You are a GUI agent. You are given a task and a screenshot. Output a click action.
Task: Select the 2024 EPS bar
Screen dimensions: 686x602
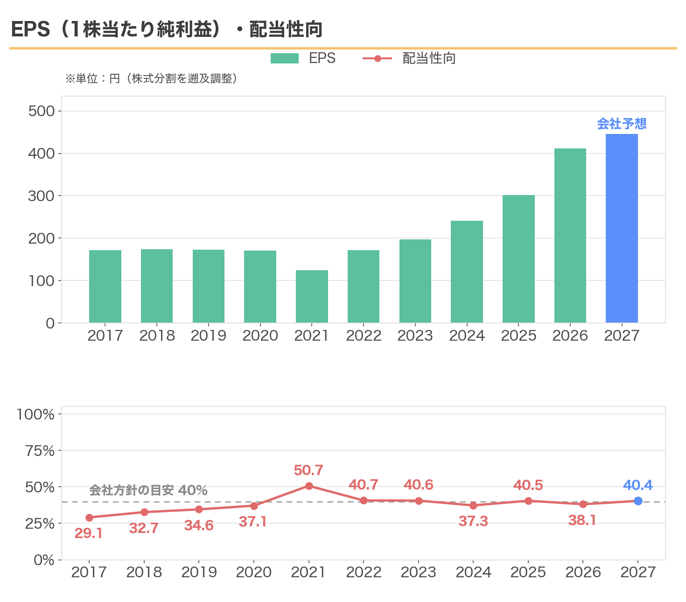pyautogui.click(x=467, y=272)
